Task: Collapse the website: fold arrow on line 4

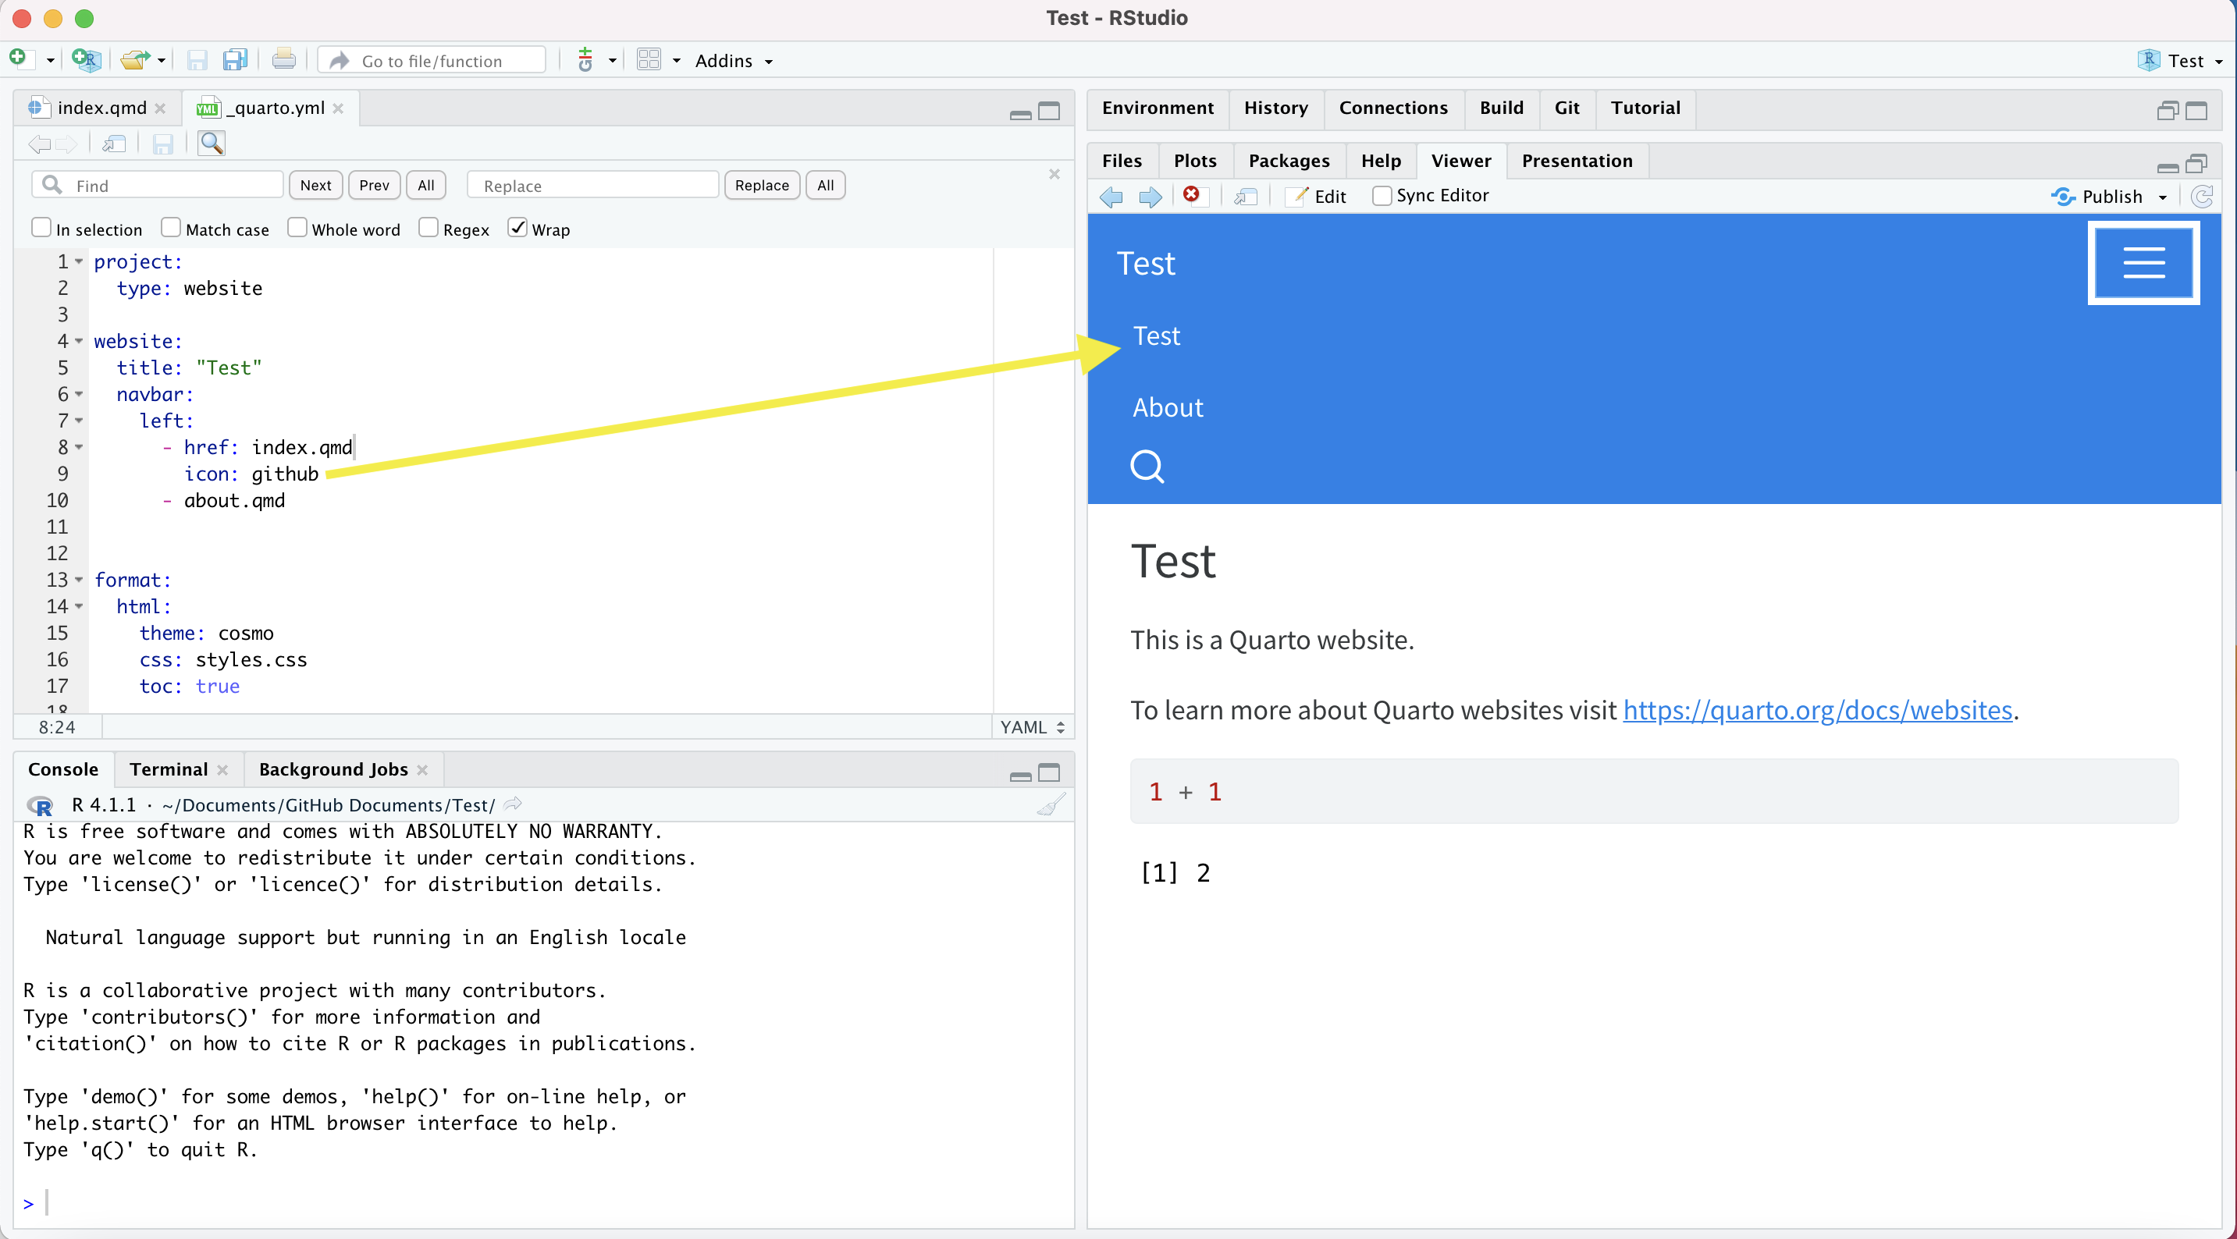Action: click(79, 341)
